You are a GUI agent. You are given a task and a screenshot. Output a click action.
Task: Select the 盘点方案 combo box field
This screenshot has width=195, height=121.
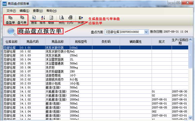(127, 32)
